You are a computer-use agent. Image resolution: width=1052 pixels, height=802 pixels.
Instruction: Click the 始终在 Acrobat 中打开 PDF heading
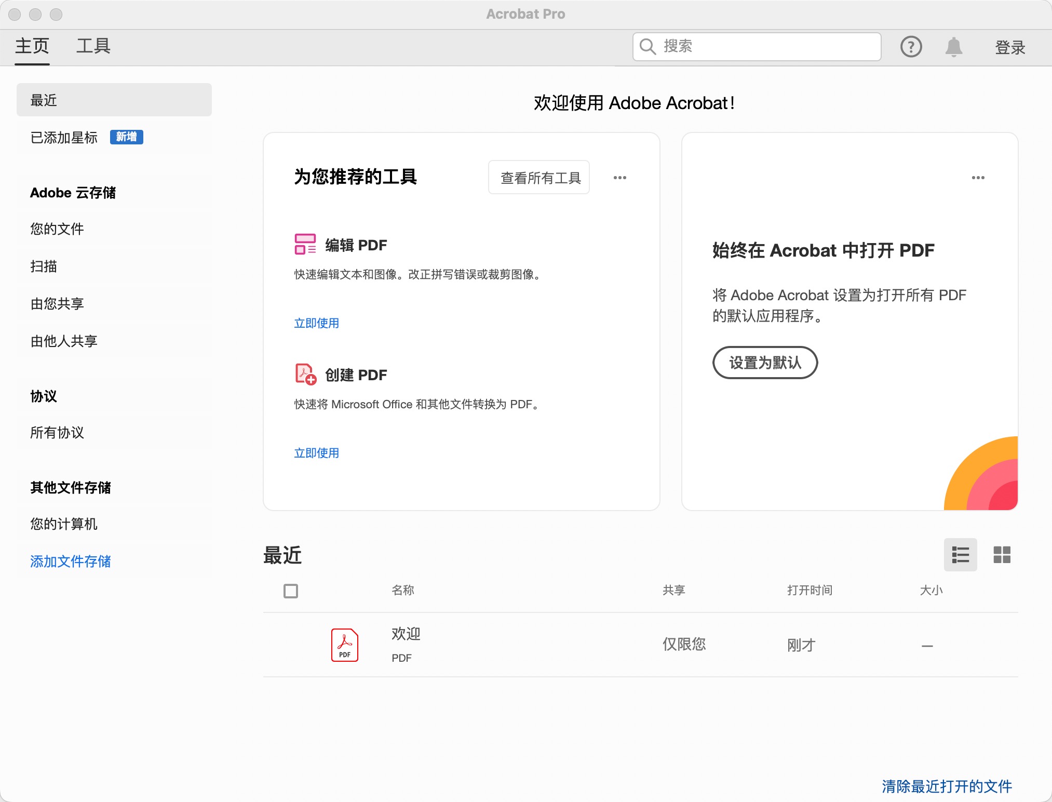click(x=824, y=250)
